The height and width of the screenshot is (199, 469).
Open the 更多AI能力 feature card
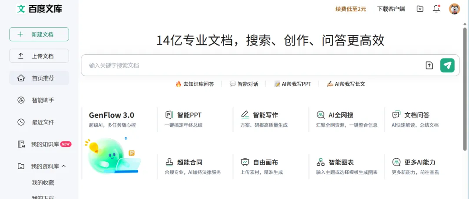coord(422,167)
